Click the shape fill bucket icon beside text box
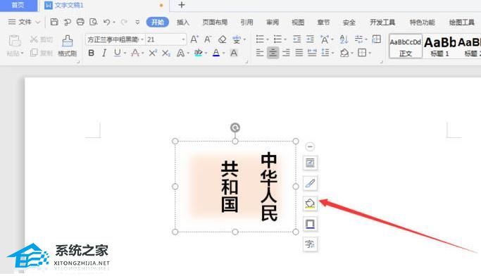 [x=310, y=203]
